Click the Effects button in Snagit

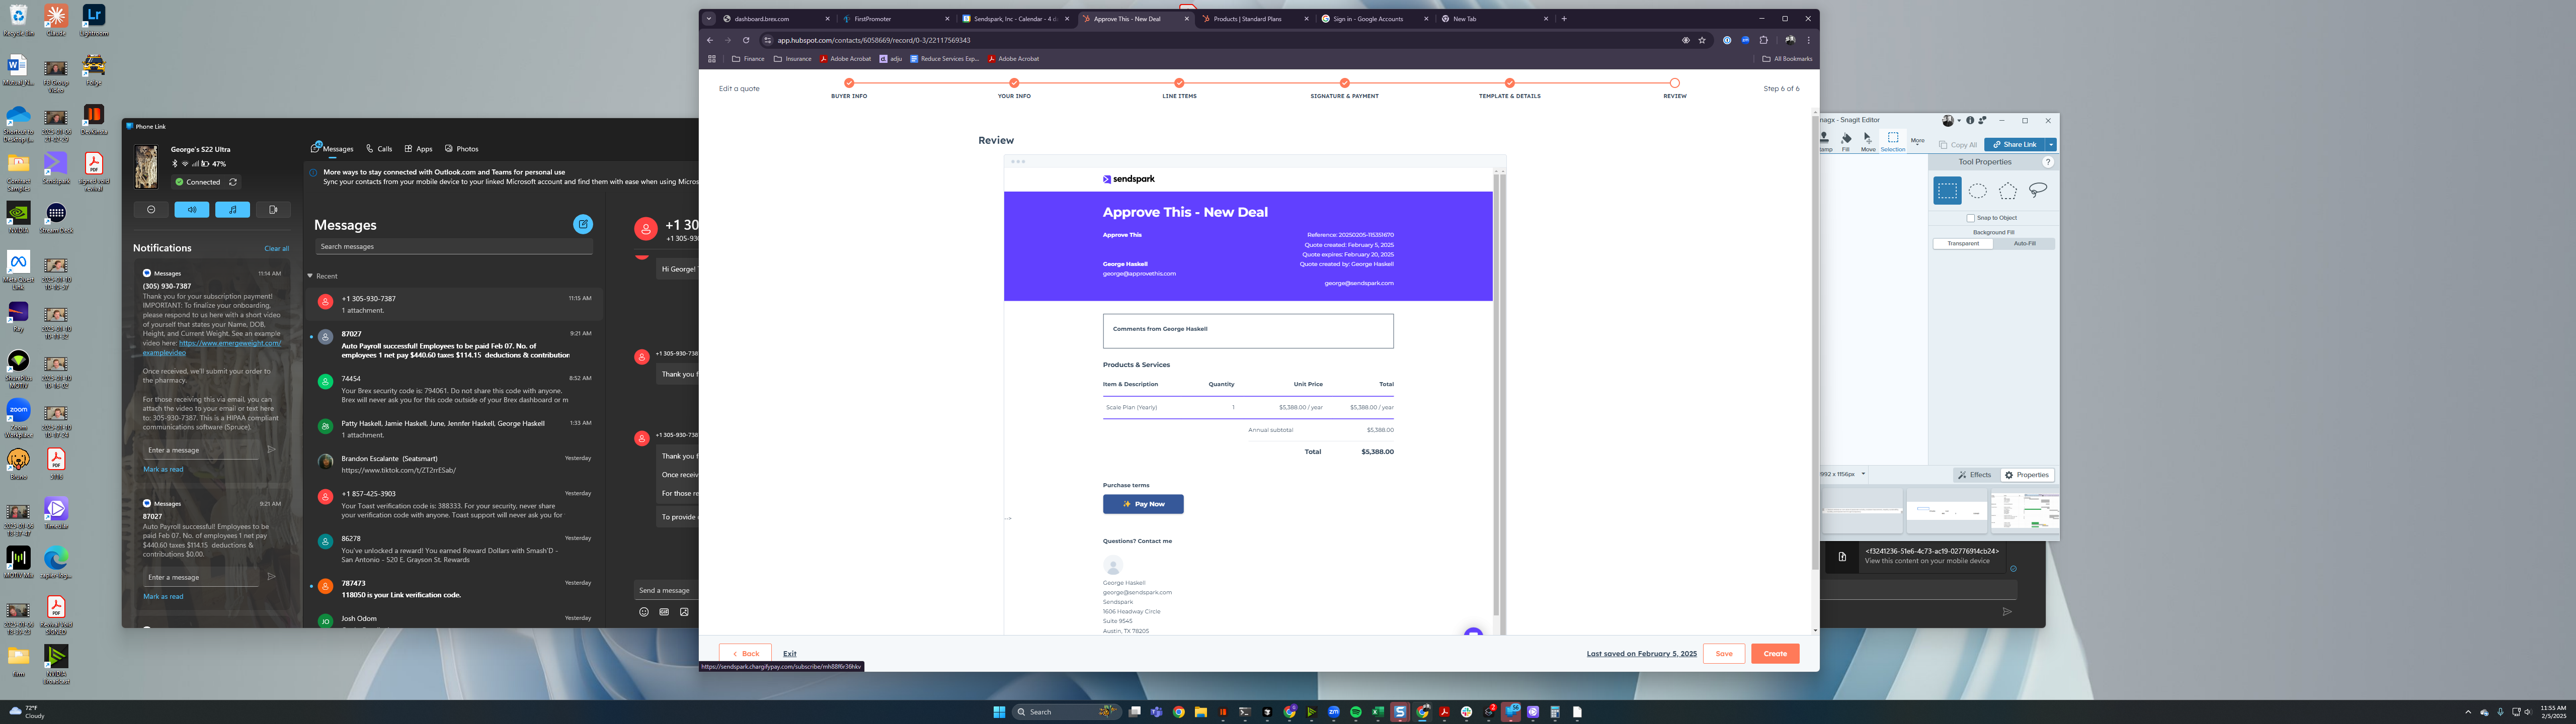coord(1975,475)
